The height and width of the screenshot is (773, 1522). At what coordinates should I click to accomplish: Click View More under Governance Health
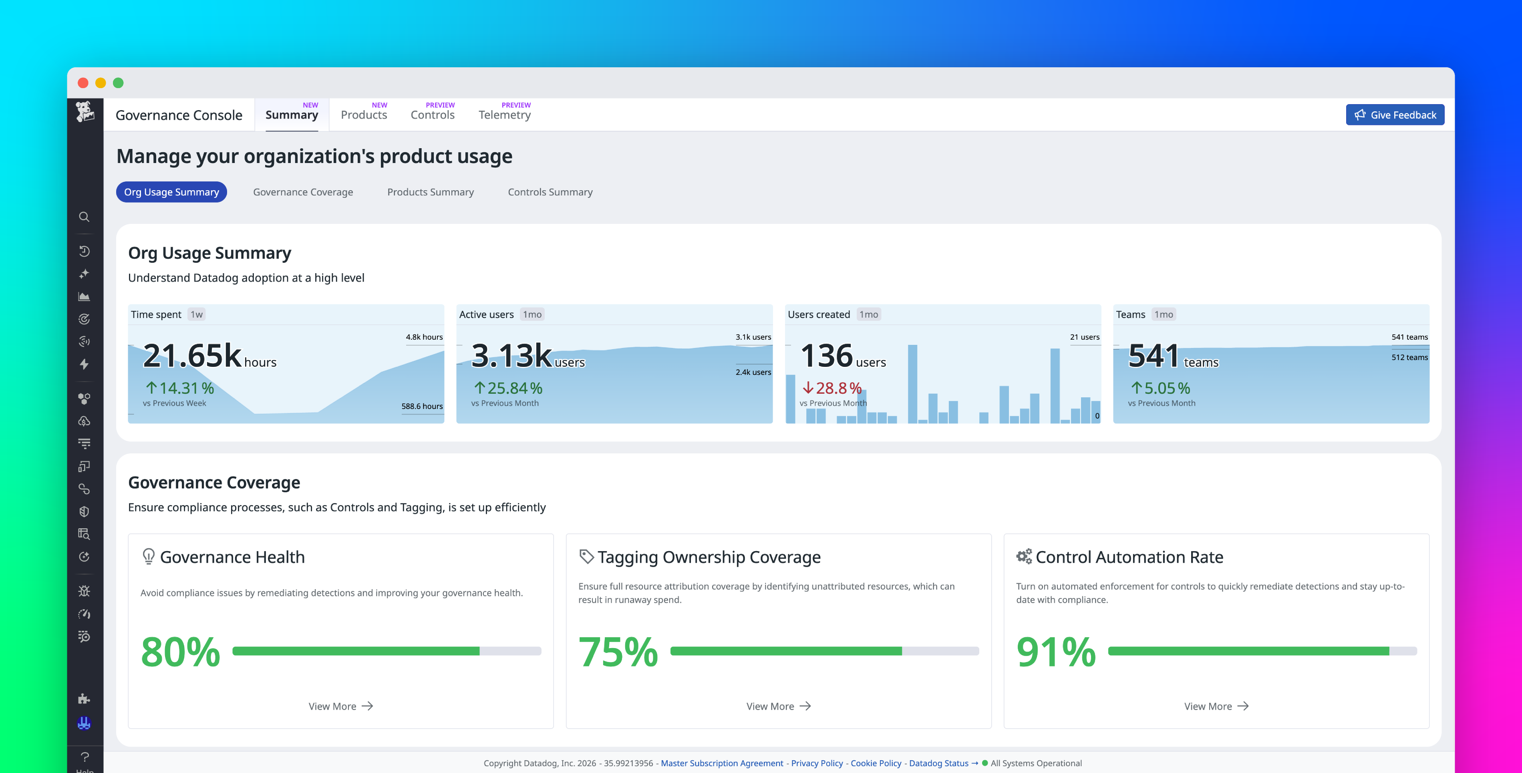[340, 706]
